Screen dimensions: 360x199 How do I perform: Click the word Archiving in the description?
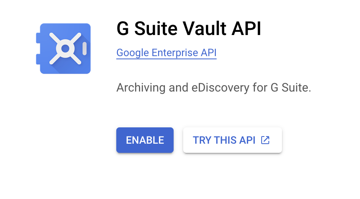[141, 88]
